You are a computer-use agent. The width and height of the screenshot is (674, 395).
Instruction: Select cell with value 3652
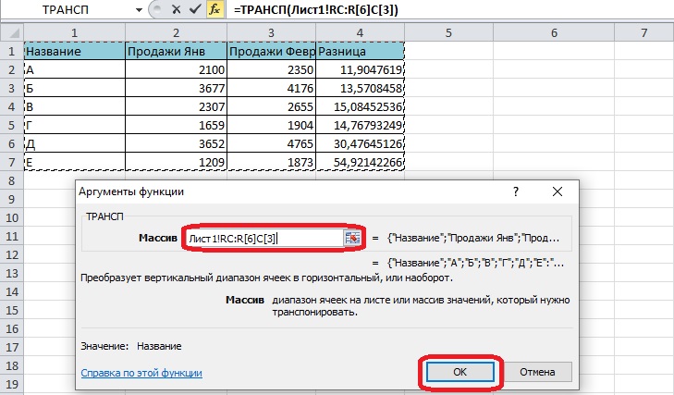coord(177,143)
